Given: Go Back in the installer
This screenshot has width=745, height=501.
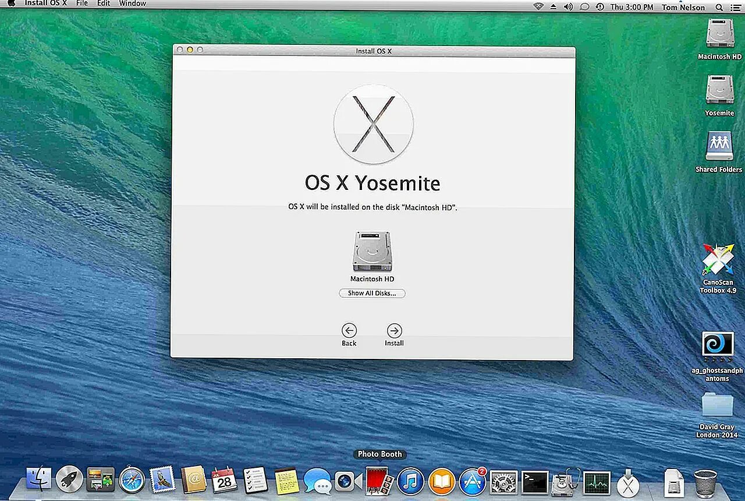Looking at the screenshot, I should click(349, 331).
